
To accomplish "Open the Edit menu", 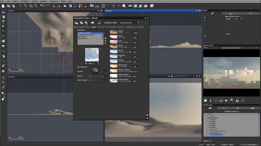I will [8, 1].
